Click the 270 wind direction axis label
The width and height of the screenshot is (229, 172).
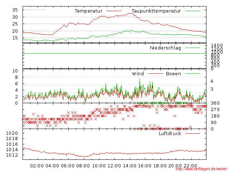pos(215,110)
